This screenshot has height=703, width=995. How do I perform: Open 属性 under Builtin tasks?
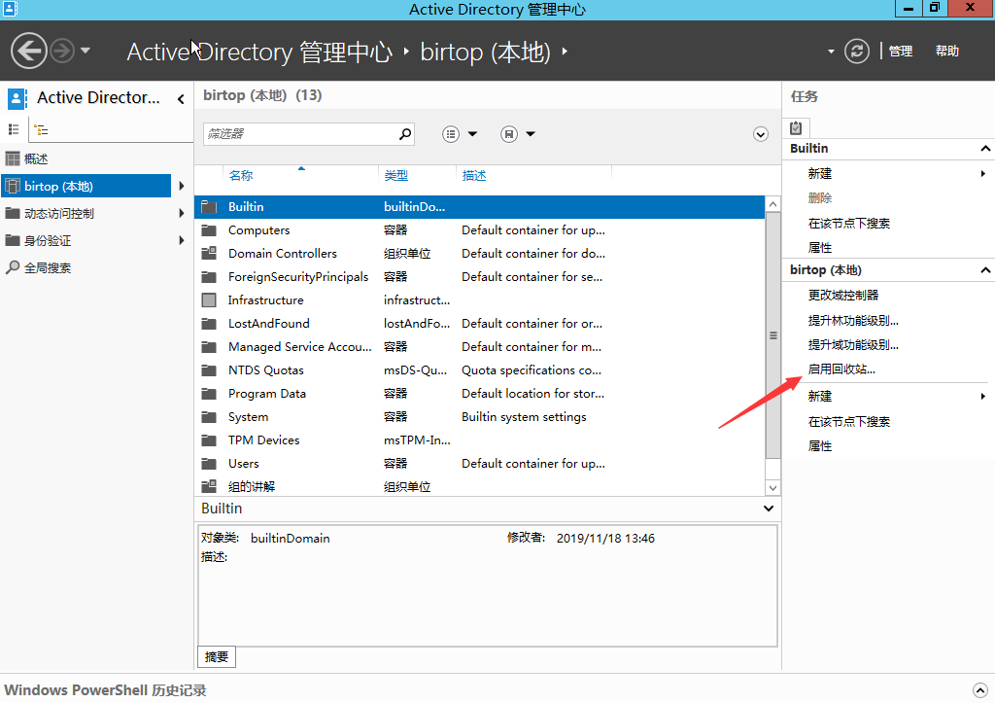point(820,248)
